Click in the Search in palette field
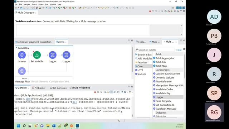229x129 pixels. point(155,50)
